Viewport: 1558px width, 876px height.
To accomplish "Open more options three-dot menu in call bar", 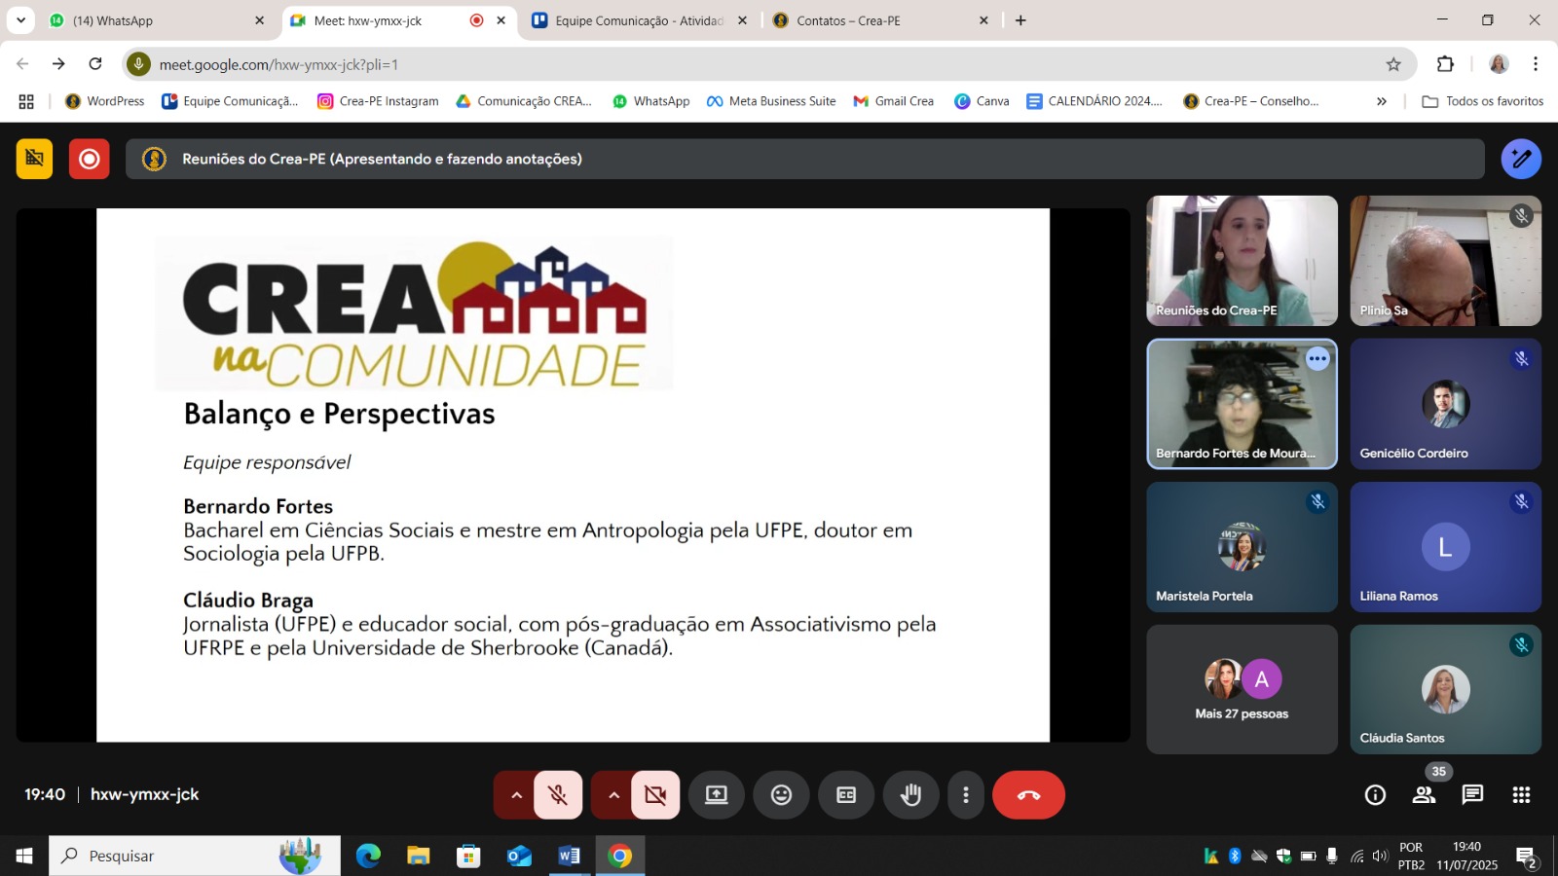I will (965, 795).
